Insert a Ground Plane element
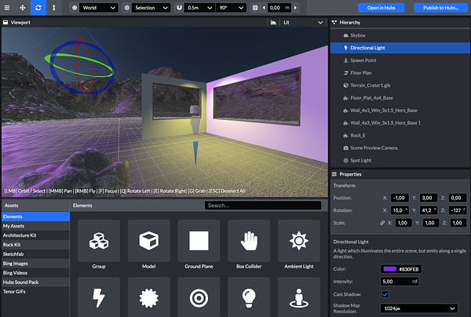 pyautogui.click(x=199, y=240)
